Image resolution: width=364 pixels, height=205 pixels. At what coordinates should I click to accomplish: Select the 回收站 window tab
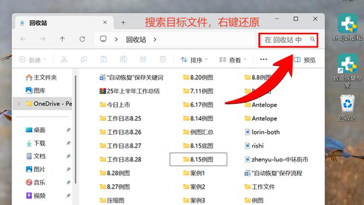coord(65,23)
